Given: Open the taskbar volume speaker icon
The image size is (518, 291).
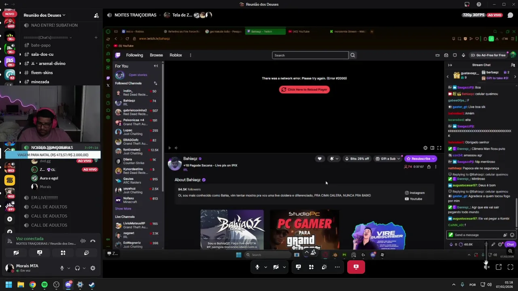Looking at the screenshot, I should [489, 285].
